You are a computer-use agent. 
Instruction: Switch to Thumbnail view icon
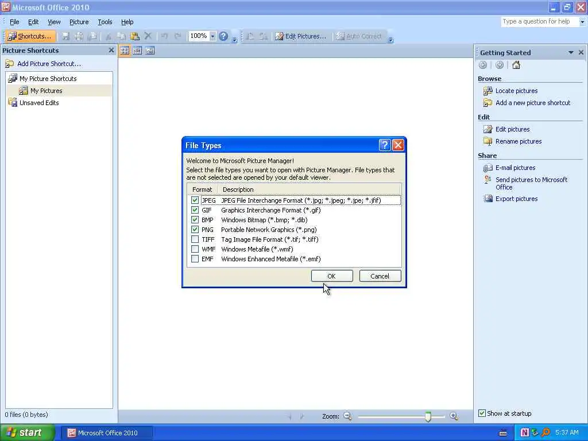pyautogui.click(x=125, y=51)
